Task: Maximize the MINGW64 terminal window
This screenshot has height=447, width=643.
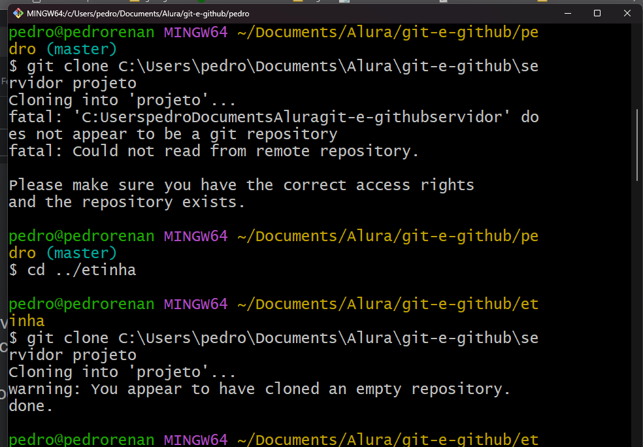Action: point(597,14)
